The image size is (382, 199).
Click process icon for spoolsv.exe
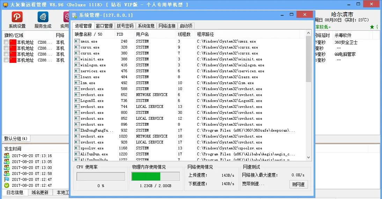tap(77, 148)
